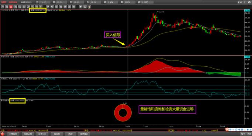
Task: Click the Y toolbar icon
Action: [81, 7]
